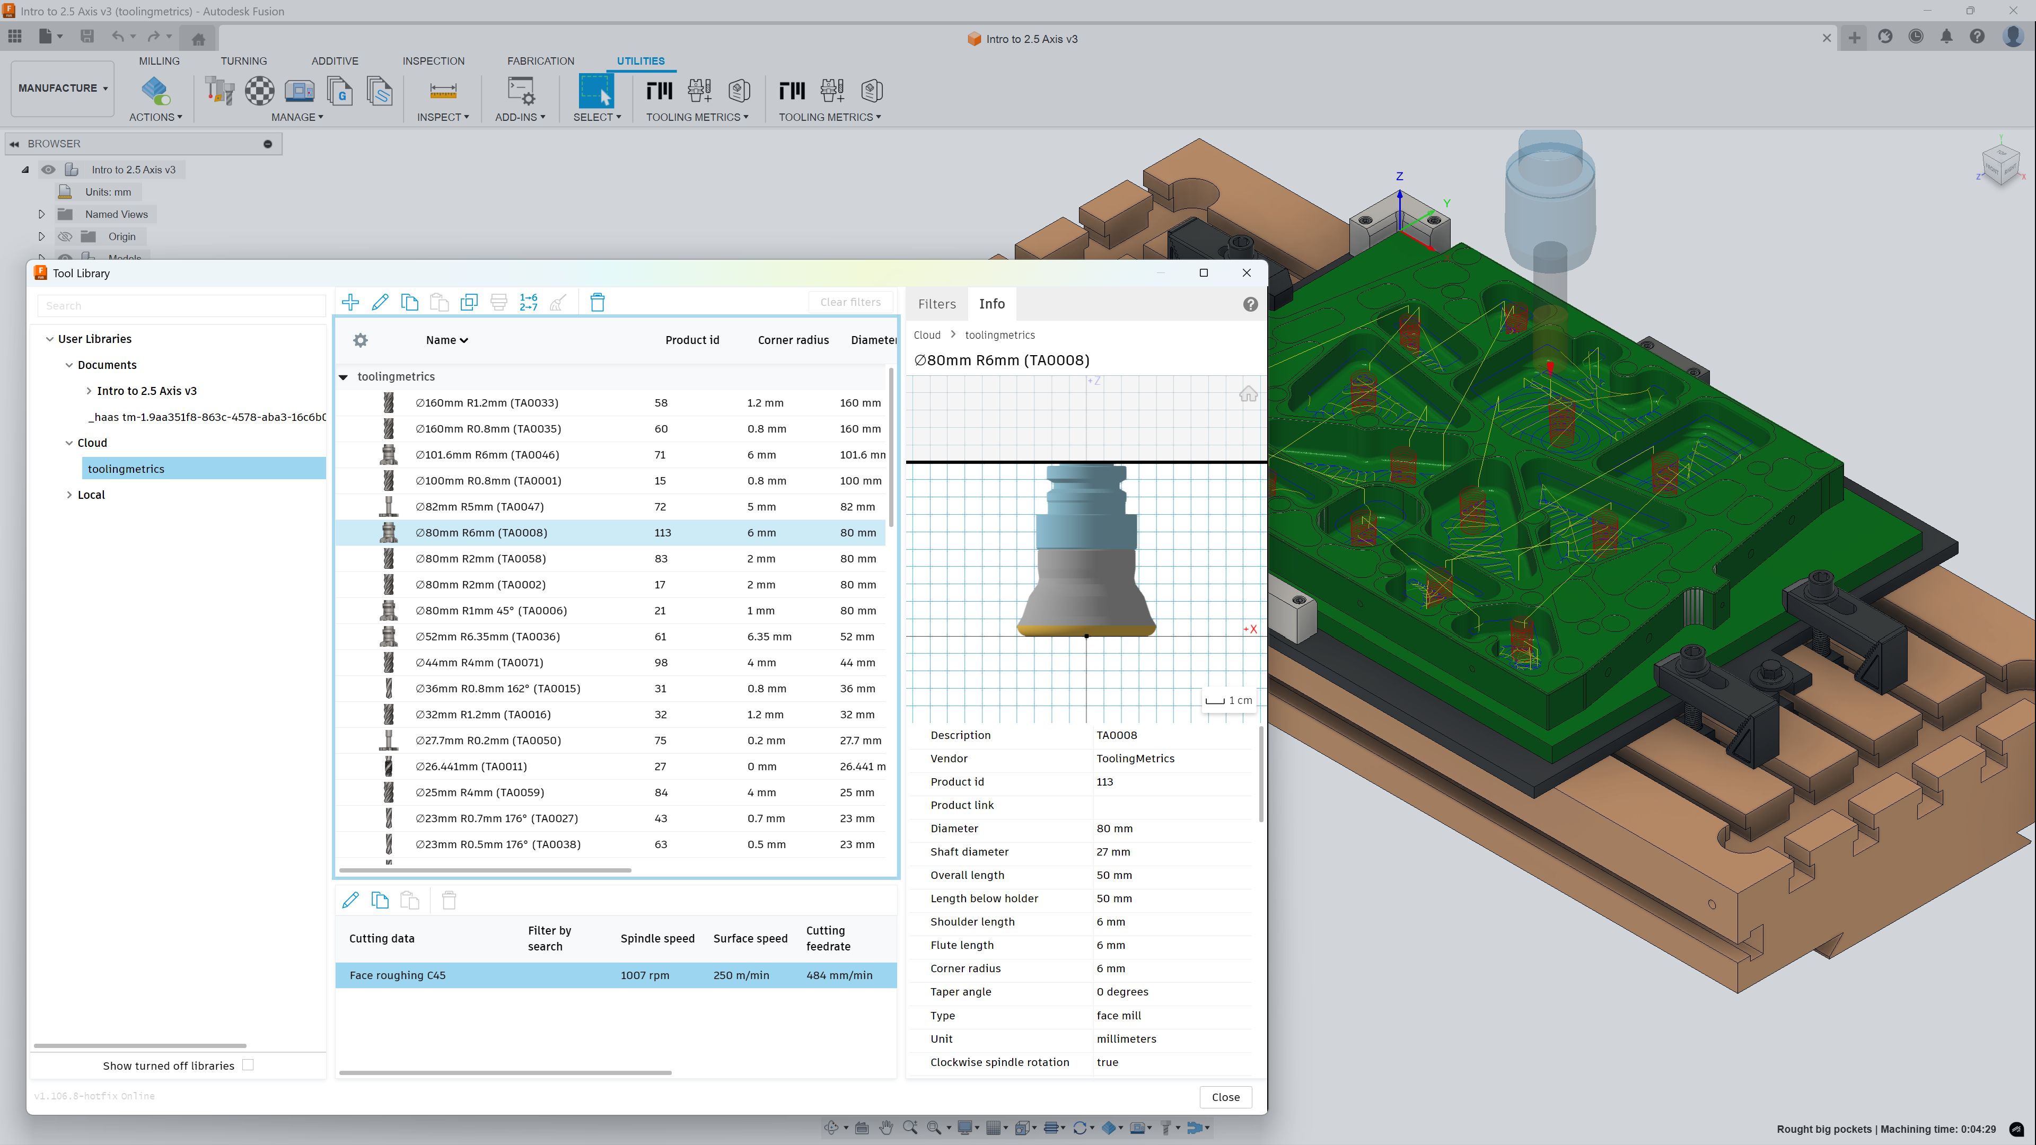Click the edit cutting data pencil icon
2036x1145 pixels.
[x=350, y=900]
